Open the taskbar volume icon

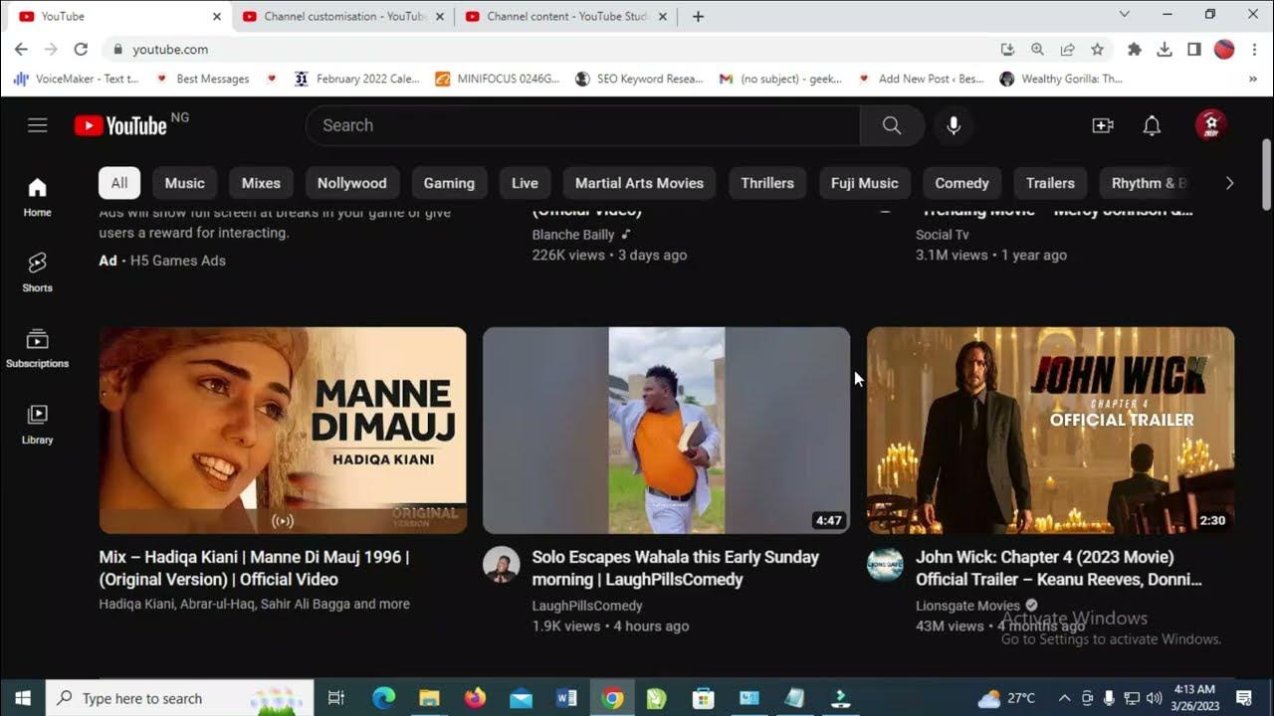[x=1155, y=698]
